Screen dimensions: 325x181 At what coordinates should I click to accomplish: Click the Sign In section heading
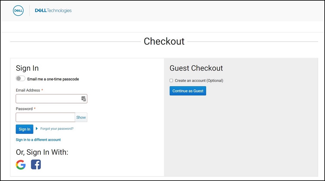pos(27,68)
